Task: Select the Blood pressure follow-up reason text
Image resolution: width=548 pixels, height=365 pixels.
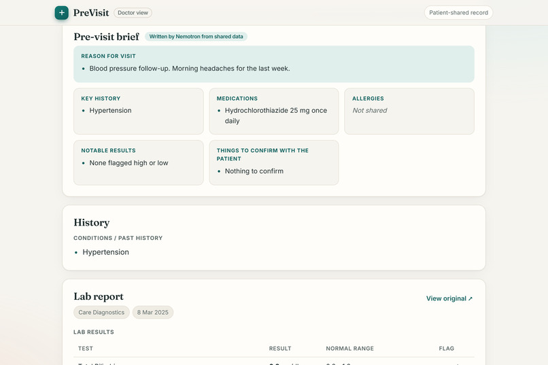Action: pos(190,69)
